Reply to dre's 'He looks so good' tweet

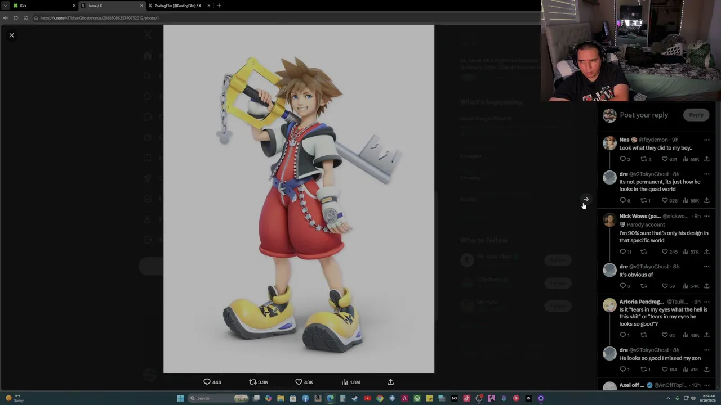pos(625,370)
